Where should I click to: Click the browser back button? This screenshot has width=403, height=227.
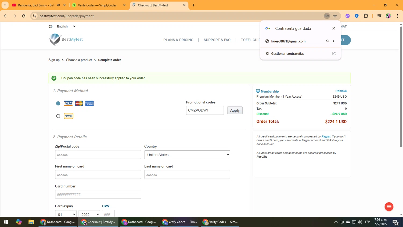[x=5, y=16]
